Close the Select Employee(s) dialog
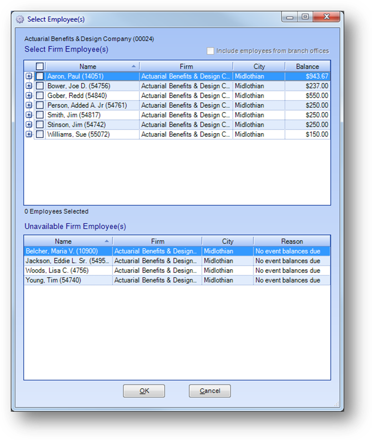This screenshot has width=372, height=440. click(326, 17)
